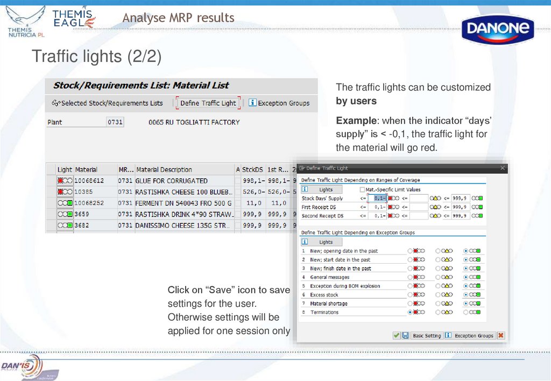The height and width of the screenshot is (381, 551).
Task: Click Exception Groups info icon in toolbar
Action: (252, 103)
